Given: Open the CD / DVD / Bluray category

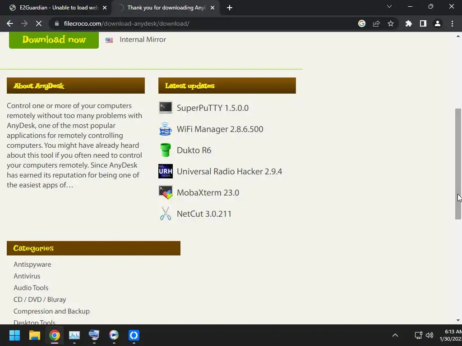Looking at the screenshot, I should [40, 300].
